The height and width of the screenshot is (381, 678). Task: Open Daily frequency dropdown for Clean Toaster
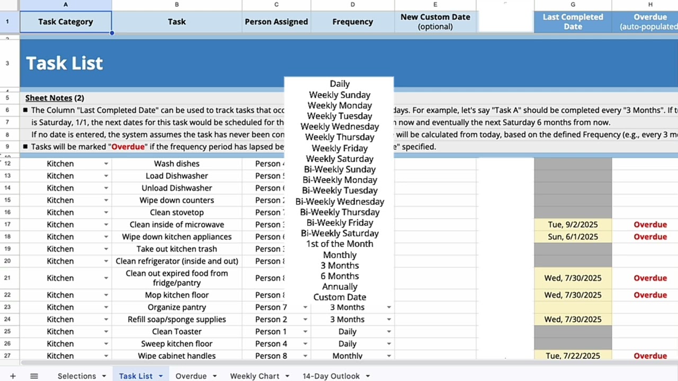click(x=389, y=331)
